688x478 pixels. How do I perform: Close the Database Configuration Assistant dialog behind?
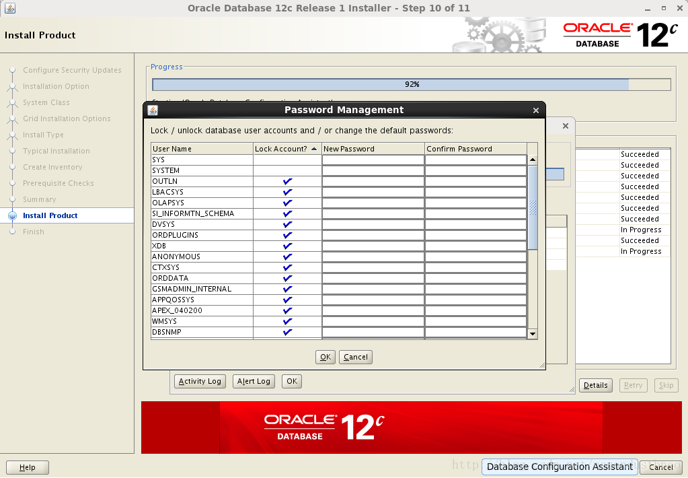click(566, 126)
